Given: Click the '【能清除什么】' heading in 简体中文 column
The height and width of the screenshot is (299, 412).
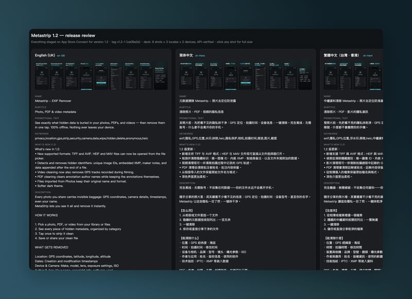Looking at the screenshot, I should [189, 238].
